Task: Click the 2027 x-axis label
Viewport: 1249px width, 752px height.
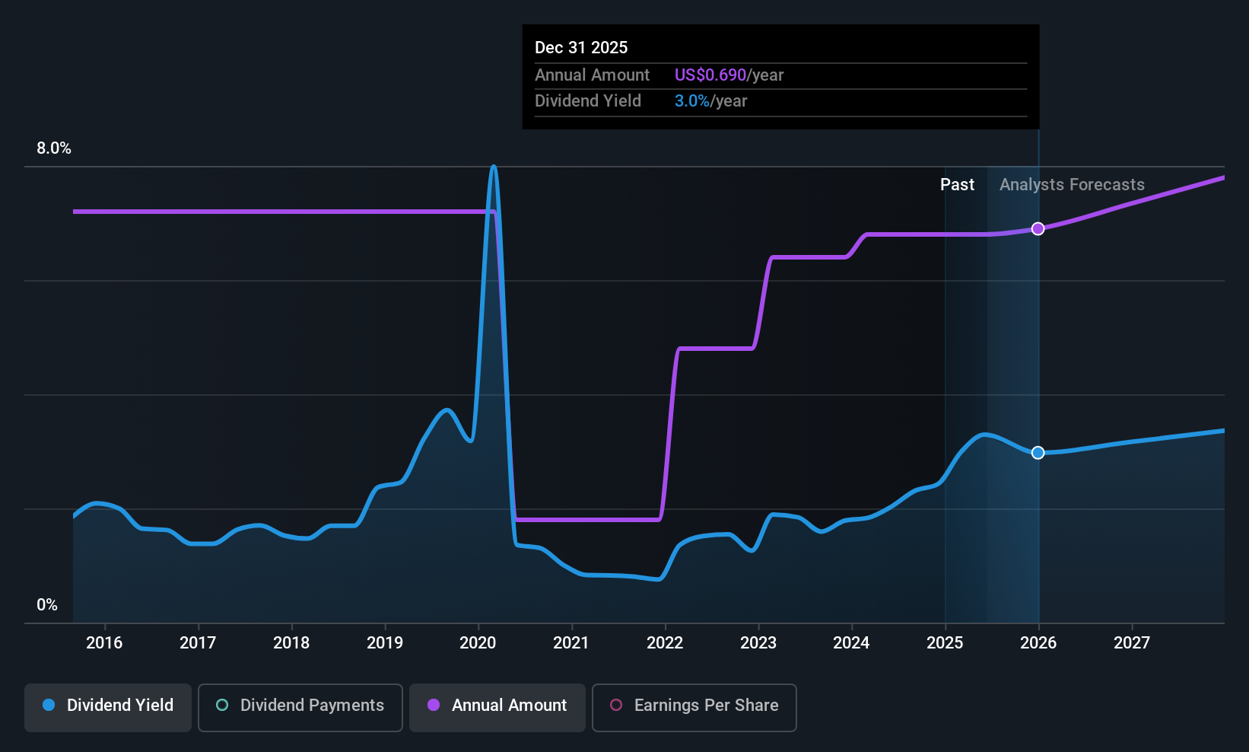Action: coord(1132,643)
